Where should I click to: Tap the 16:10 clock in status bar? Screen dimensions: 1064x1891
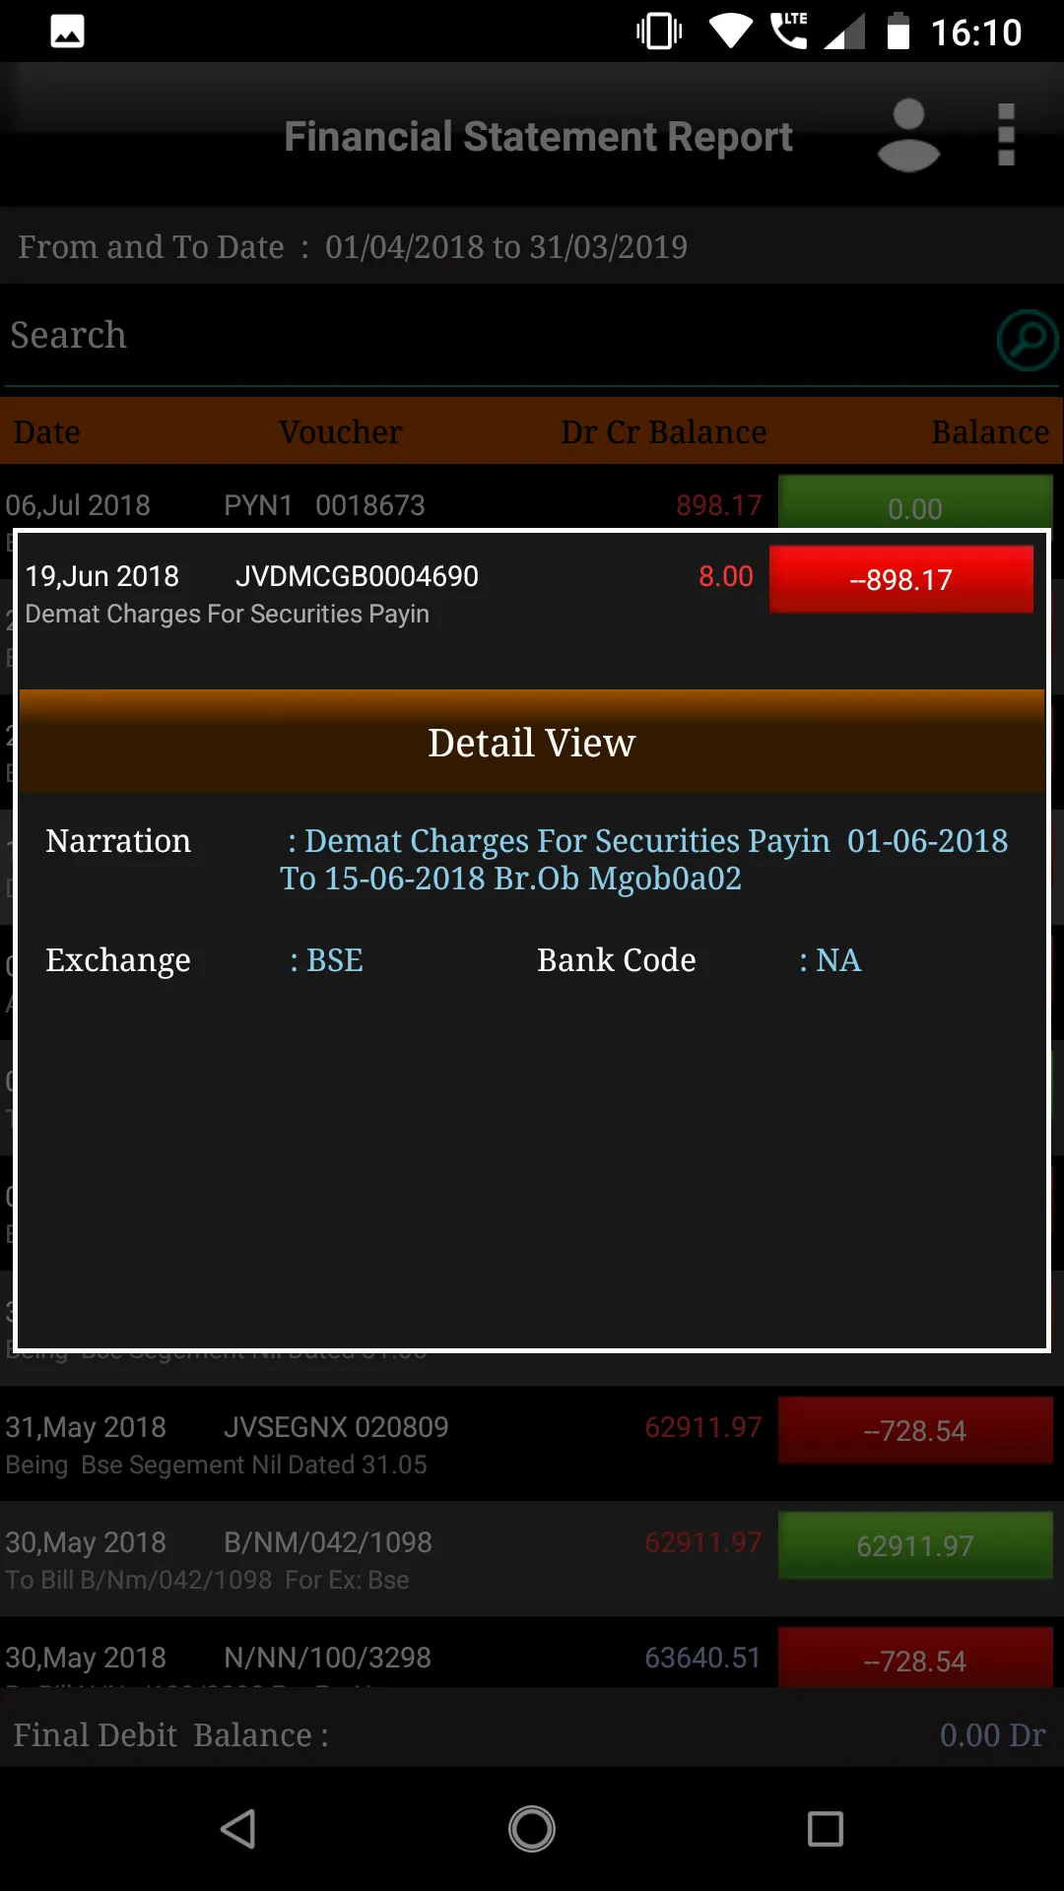click(x=976, y=33)
